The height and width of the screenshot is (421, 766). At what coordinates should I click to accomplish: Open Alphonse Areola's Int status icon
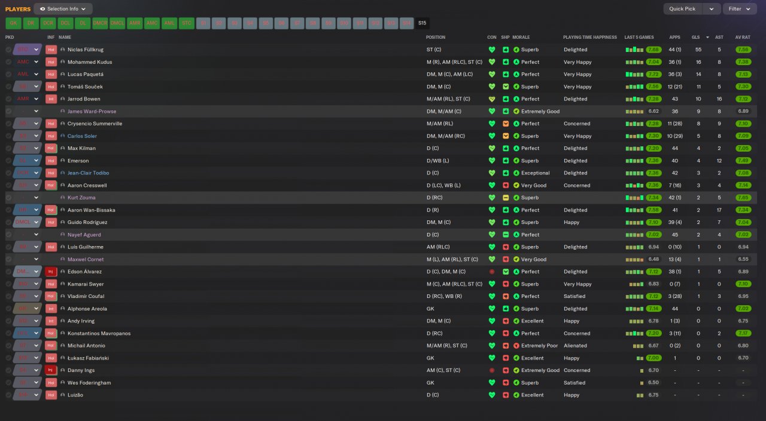pos(51,309)
